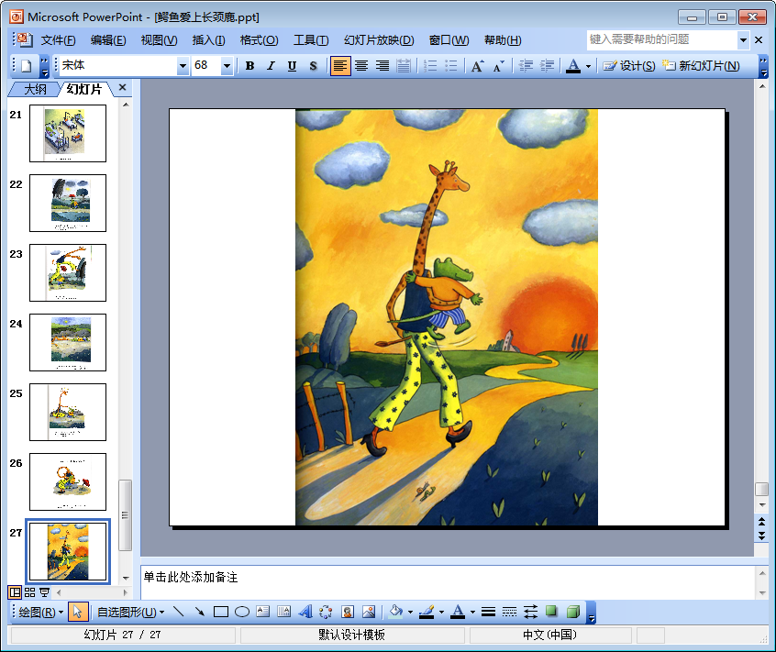This screenshot has width=776, height=652.
Task: Open the 视图 menu
Action: tap(159, 40)
